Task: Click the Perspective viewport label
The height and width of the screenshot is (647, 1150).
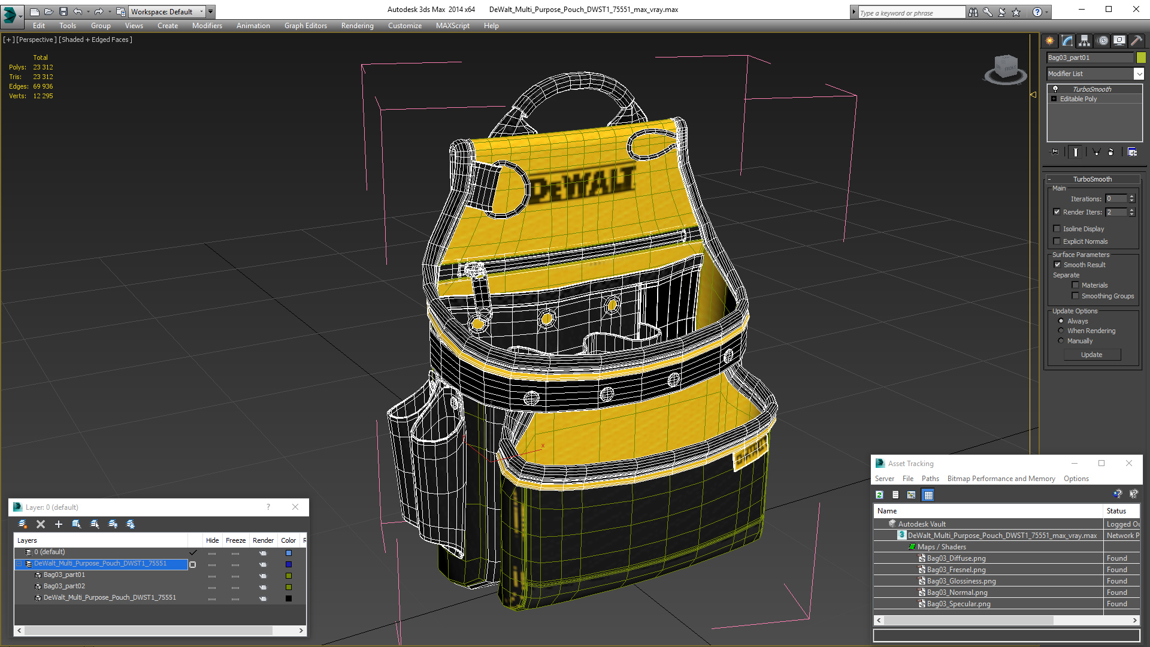Action: click(37, 40)
